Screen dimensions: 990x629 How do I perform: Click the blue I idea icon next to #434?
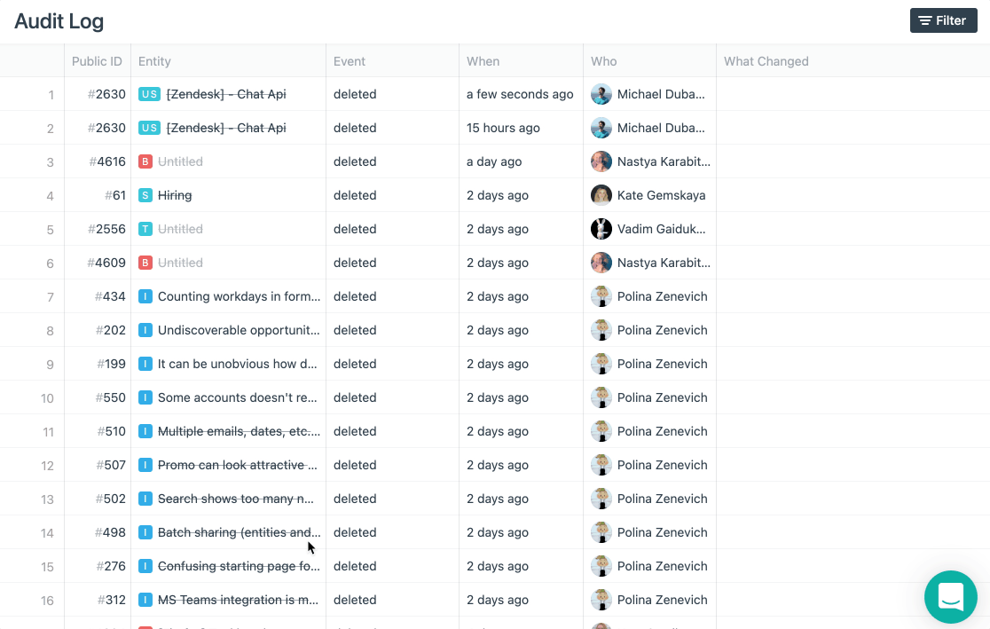point(145,296)
